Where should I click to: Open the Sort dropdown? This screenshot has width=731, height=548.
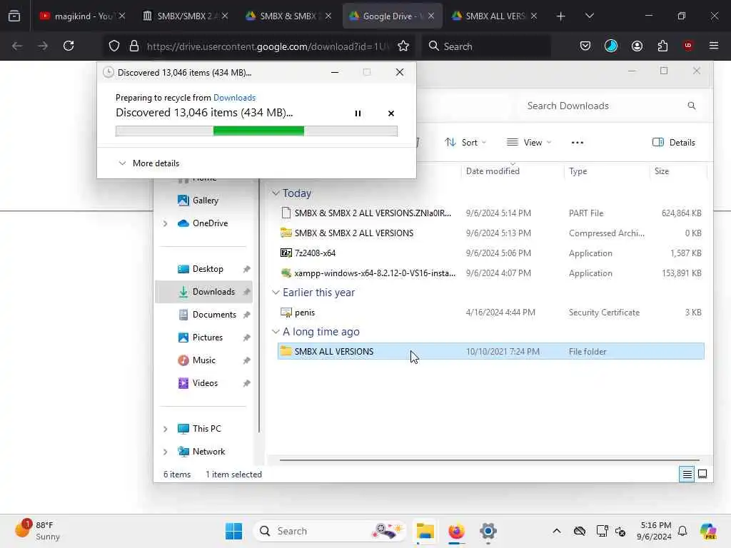[465, 143]
